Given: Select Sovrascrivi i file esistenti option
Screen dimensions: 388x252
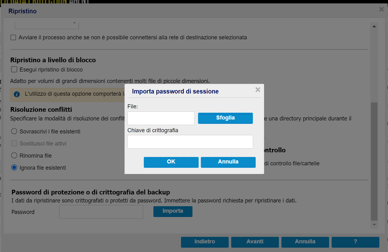Looking at the screenshot, I should (x=14, y=131).
